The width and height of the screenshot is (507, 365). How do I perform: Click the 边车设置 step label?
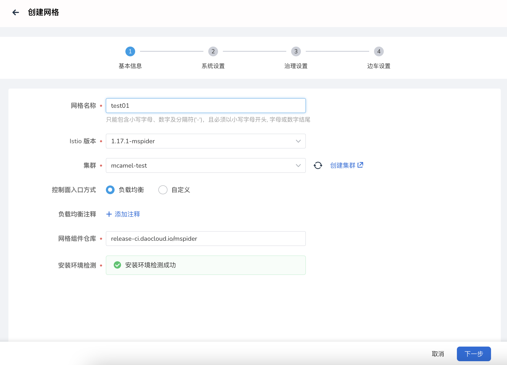379,66
